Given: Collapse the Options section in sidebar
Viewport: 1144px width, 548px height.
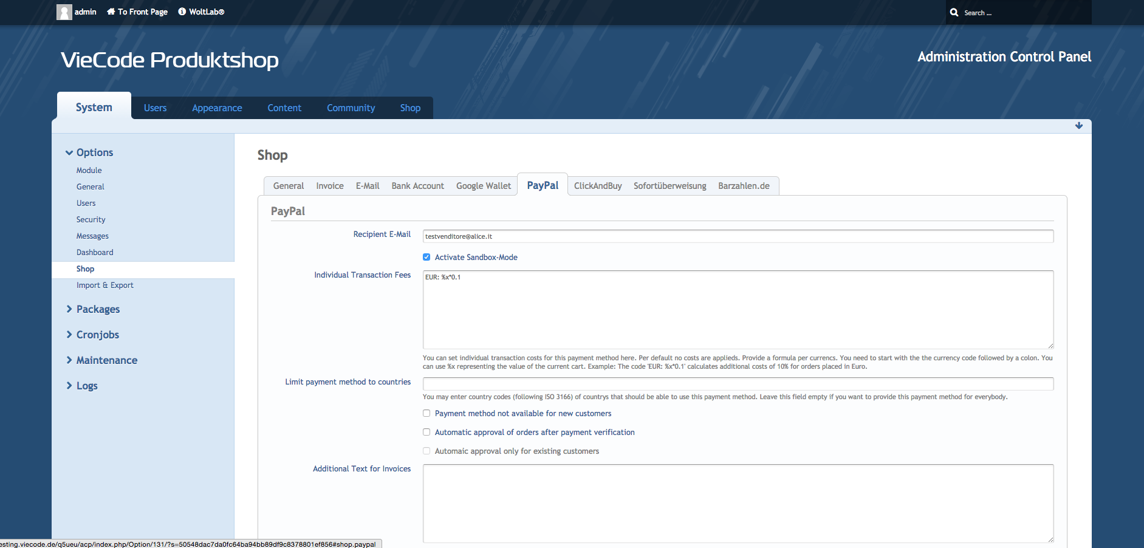Looking at the screenshot, I should tap(69, 152).
